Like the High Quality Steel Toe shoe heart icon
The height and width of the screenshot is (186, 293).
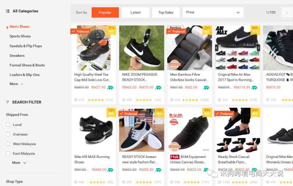76,100
